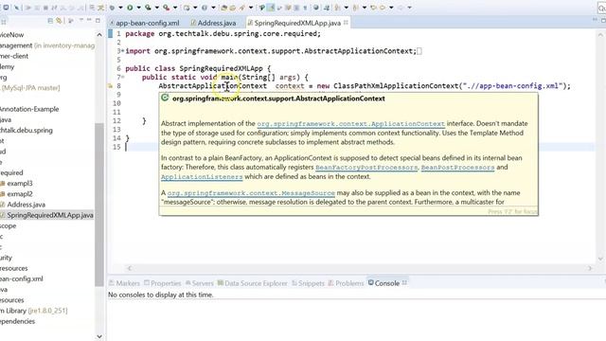Follow the ApplicationListeners link in tooltip
Image resolution: width=606 pixels, height=341 pixels.
coord(202,177)
